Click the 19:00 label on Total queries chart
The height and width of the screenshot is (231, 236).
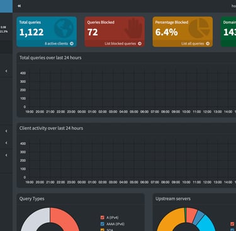[x=30, y=112]
